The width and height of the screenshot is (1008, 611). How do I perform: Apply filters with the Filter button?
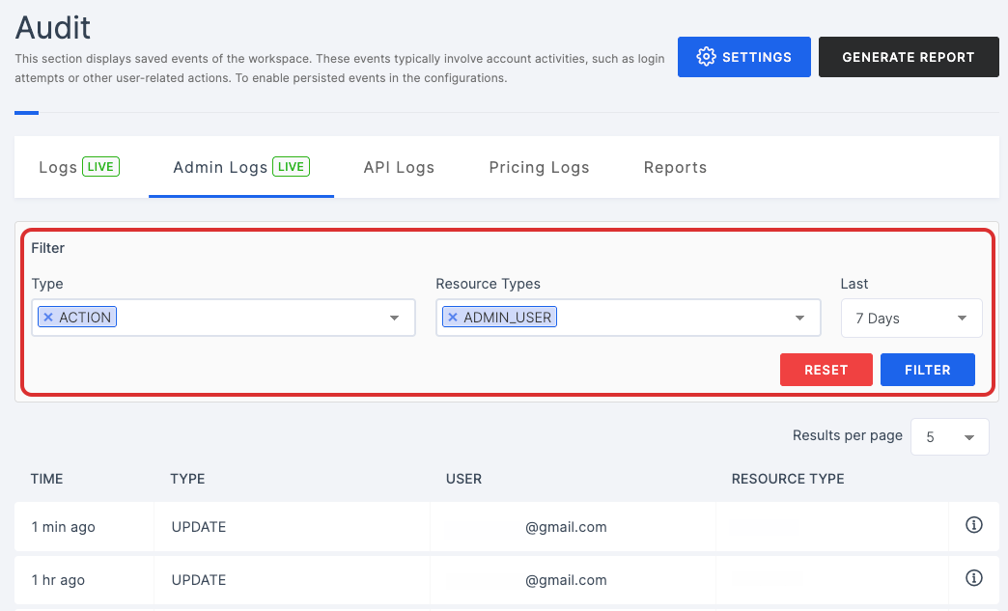tap(927, 370)
